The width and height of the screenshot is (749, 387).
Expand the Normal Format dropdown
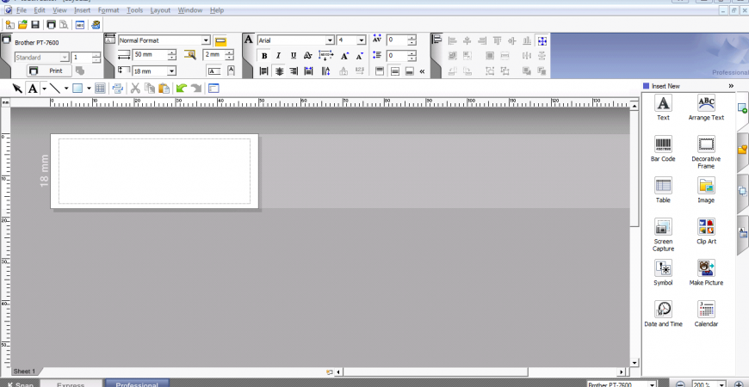click(x=207, y=40)
